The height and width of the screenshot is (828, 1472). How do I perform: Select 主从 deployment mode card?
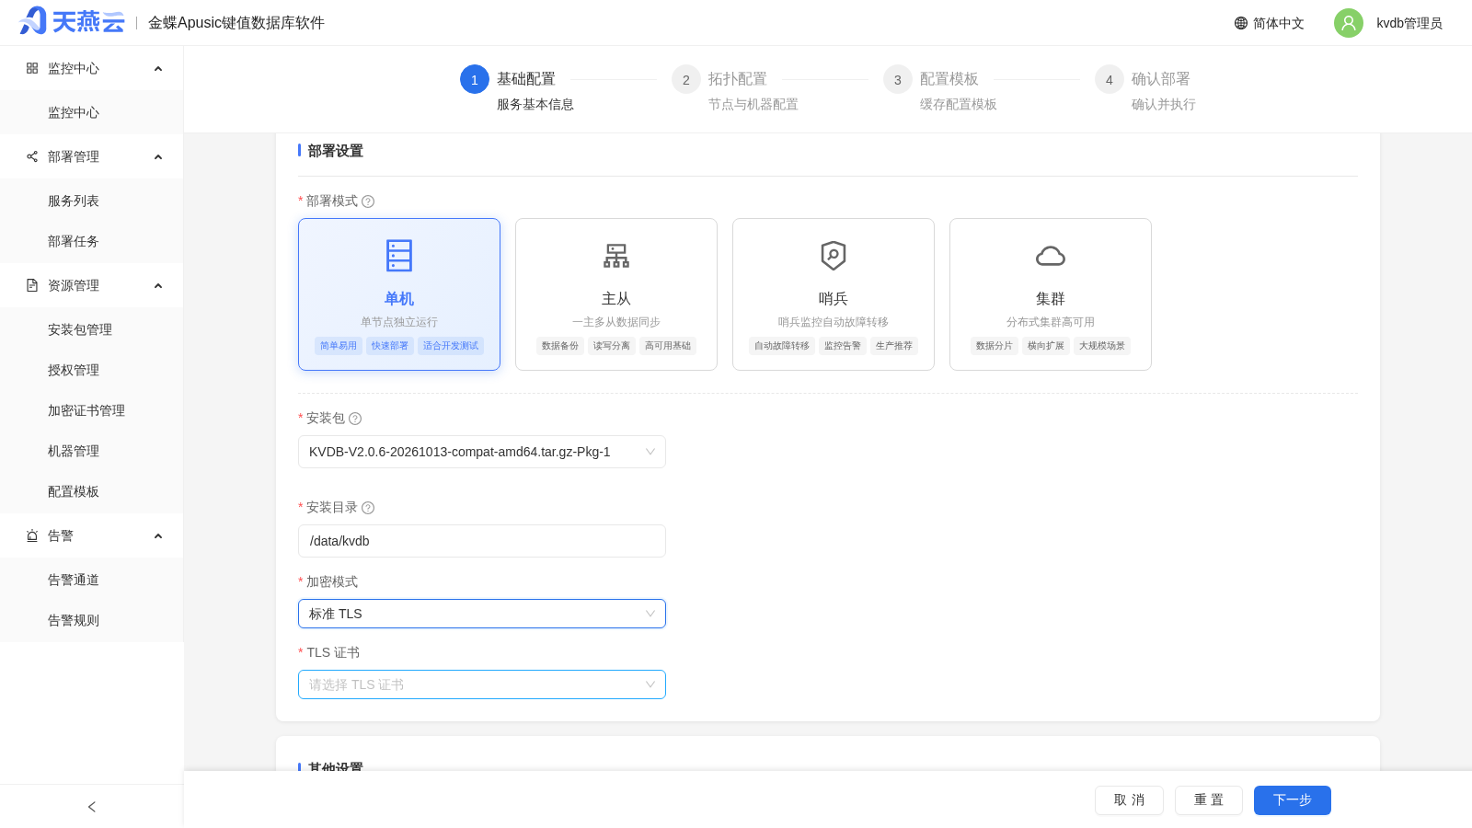[x=616, y=294]
